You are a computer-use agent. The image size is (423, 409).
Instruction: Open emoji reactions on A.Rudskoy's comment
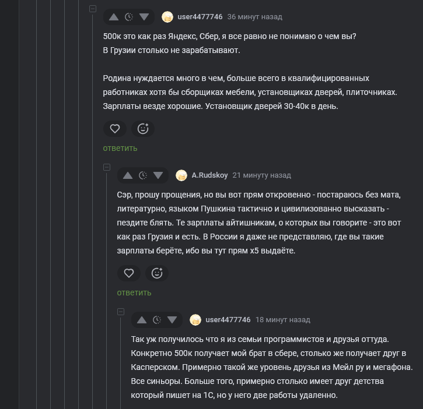[x=157, y=273]
